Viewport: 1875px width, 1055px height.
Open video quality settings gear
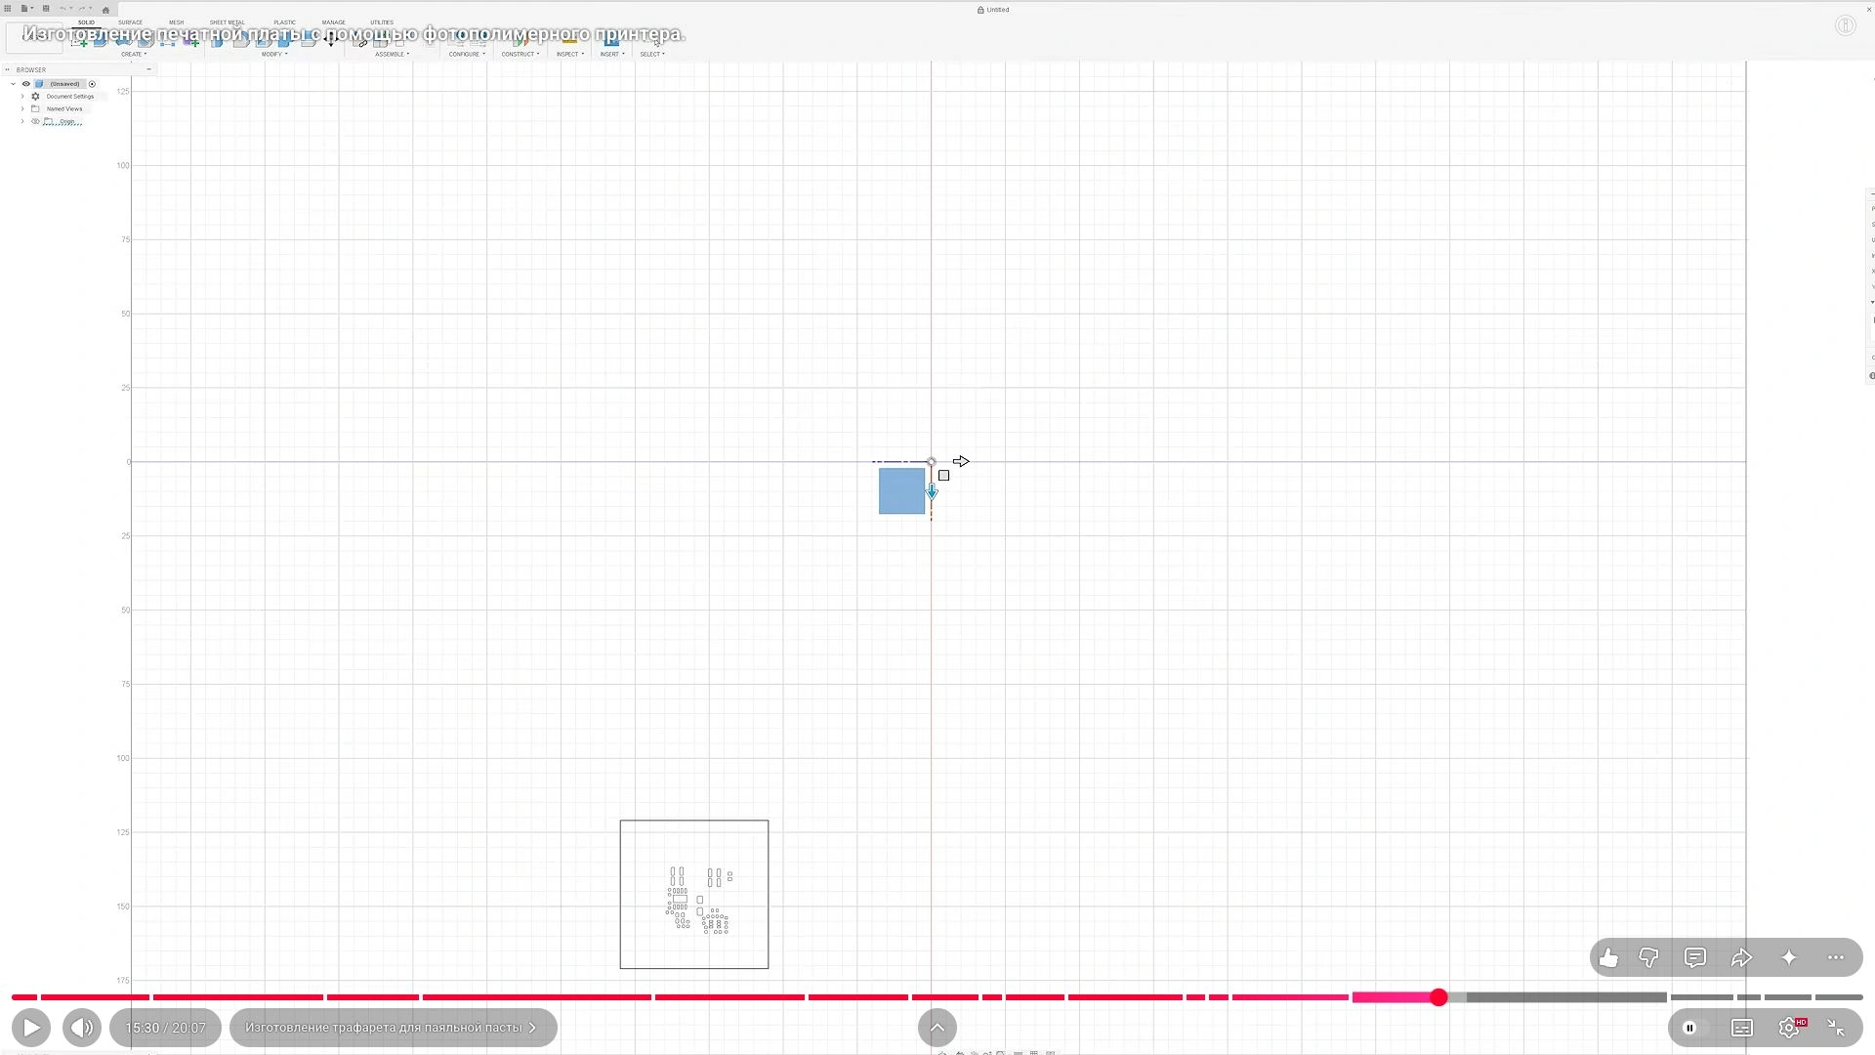point(1790,1028)
